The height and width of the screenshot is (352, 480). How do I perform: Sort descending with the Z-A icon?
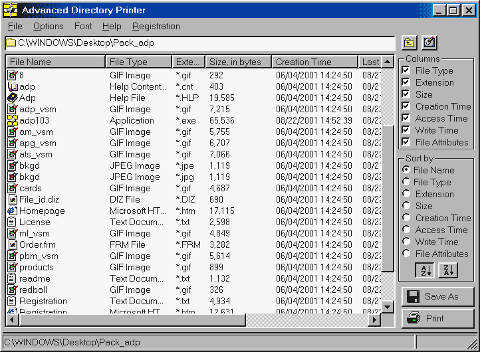pyautogui.click(x=447, y=270)
